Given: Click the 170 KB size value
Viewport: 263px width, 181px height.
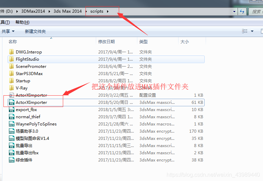Looking at the screenshot, I should tap(196, 131).
